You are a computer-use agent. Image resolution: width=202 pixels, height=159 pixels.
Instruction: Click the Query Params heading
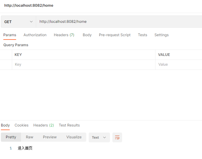[16, 45]
